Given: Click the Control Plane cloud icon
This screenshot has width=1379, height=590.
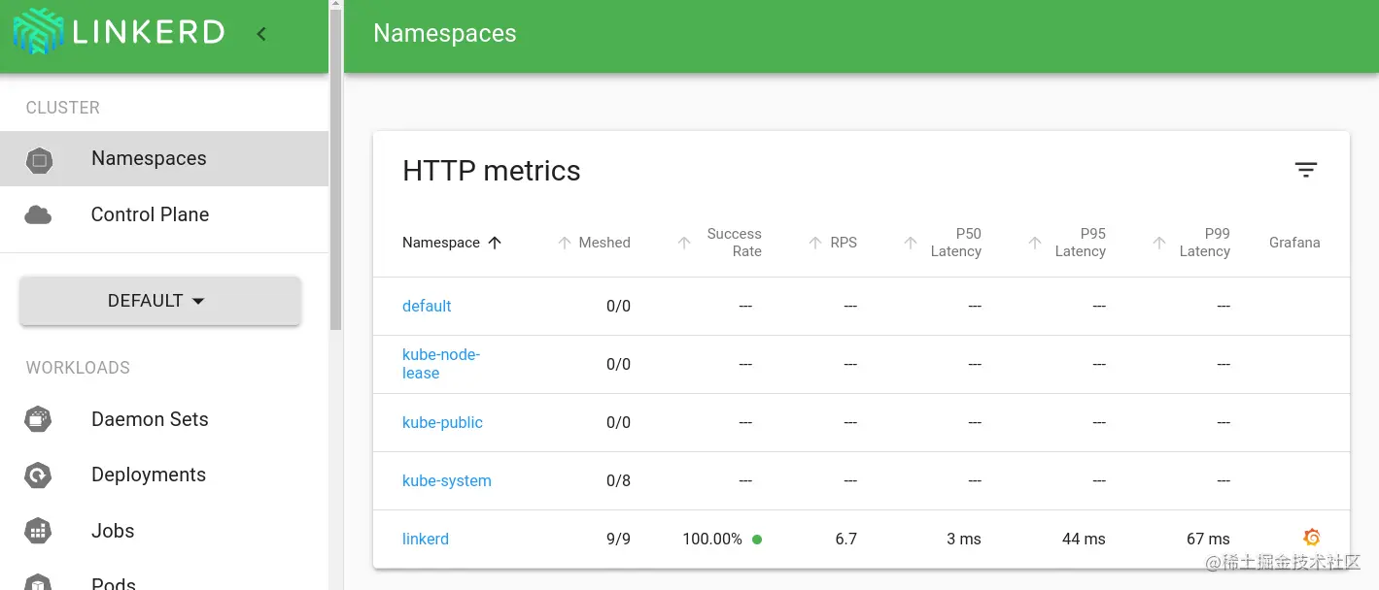Looking at the screenshot, I should point(38,214).
